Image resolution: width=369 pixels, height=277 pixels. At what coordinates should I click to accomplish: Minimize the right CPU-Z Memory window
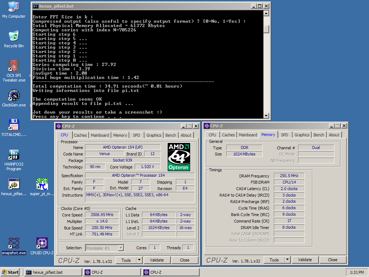coord(332,126)
